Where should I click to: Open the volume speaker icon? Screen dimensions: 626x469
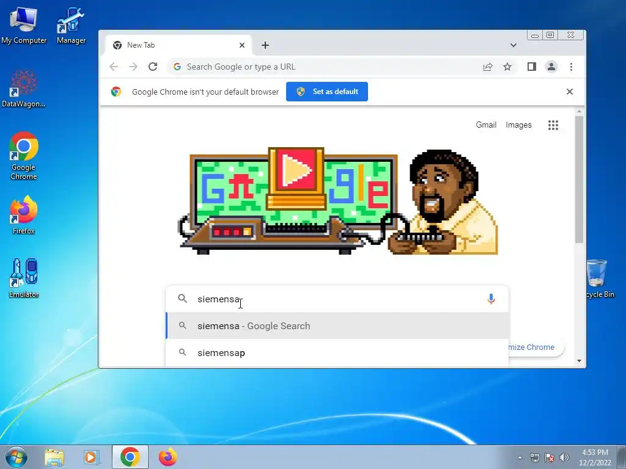(564, 457)
